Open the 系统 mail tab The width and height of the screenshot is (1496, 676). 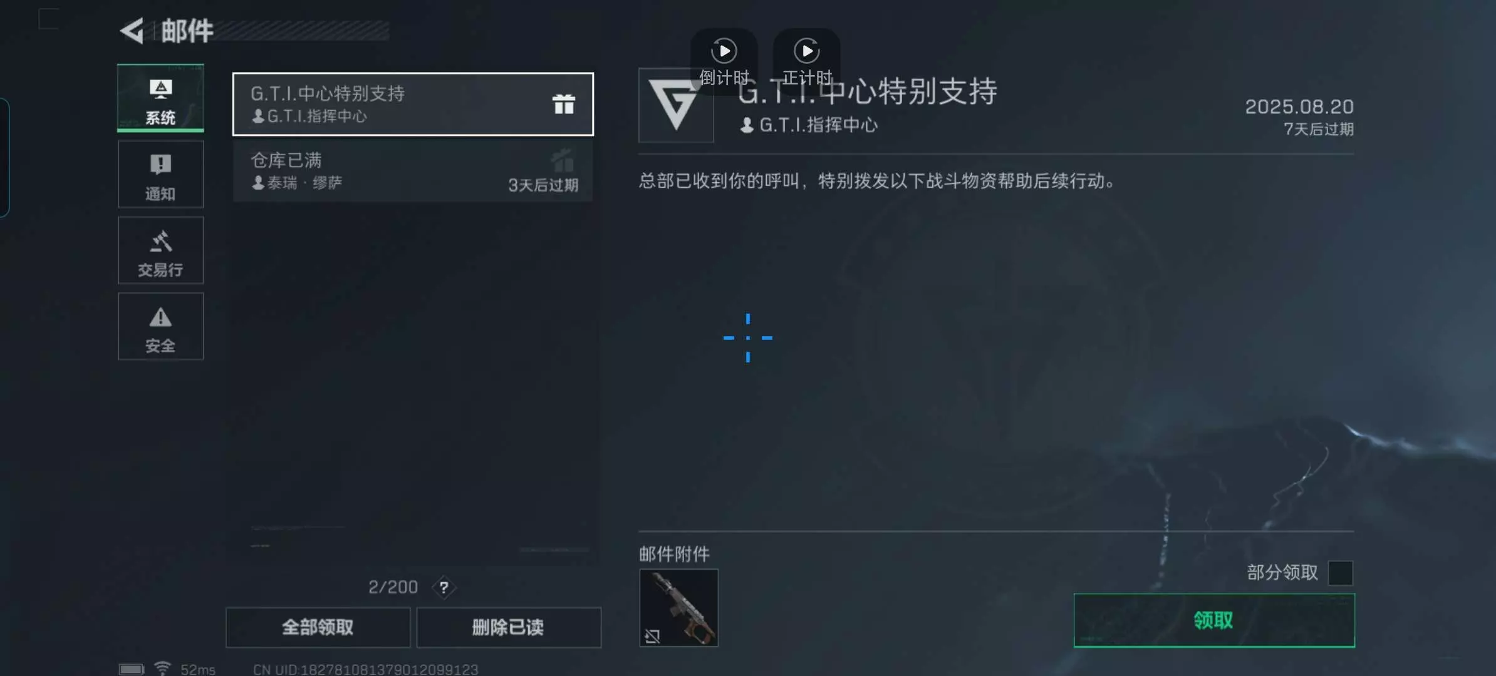tap(160, 98)
